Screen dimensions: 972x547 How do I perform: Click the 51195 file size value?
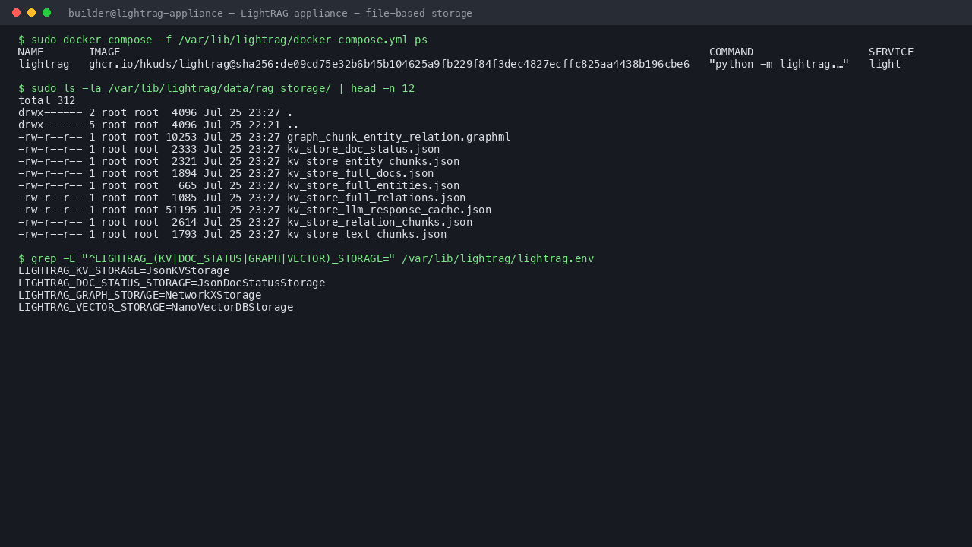181,210
